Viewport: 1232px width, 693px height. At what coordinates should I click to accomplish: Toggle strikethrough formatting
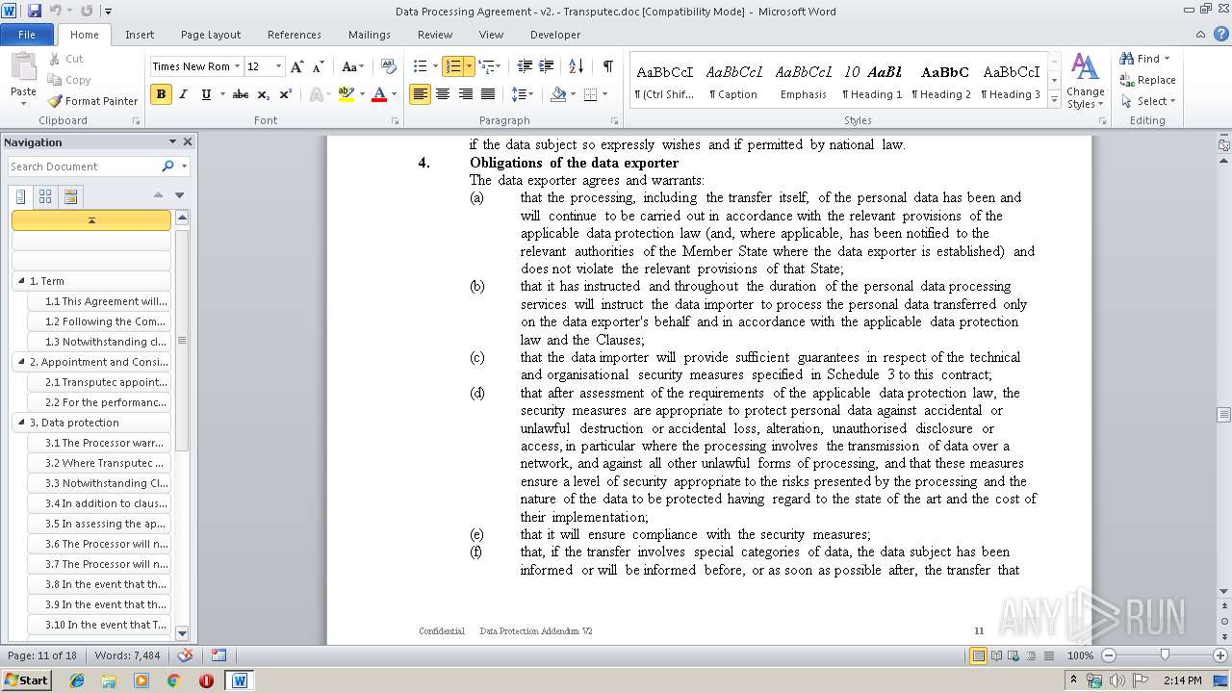[241, 94]
